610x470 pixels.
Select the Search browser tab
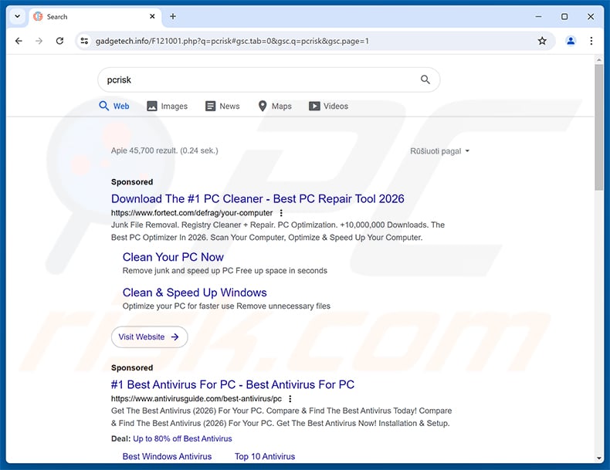point(94,17)
